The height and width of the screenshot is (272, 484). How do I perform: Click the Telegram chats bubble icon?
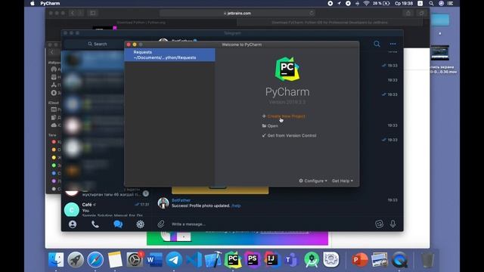118,224
